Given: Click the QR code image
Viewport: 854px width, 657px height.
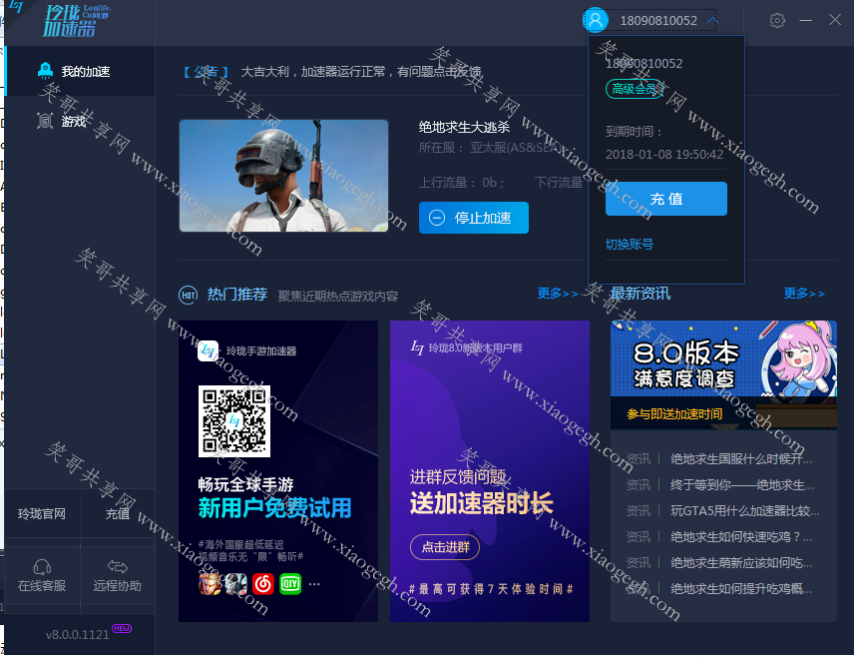Looking at the screenshot, I should pyautogui.click(x=234, y=421).
